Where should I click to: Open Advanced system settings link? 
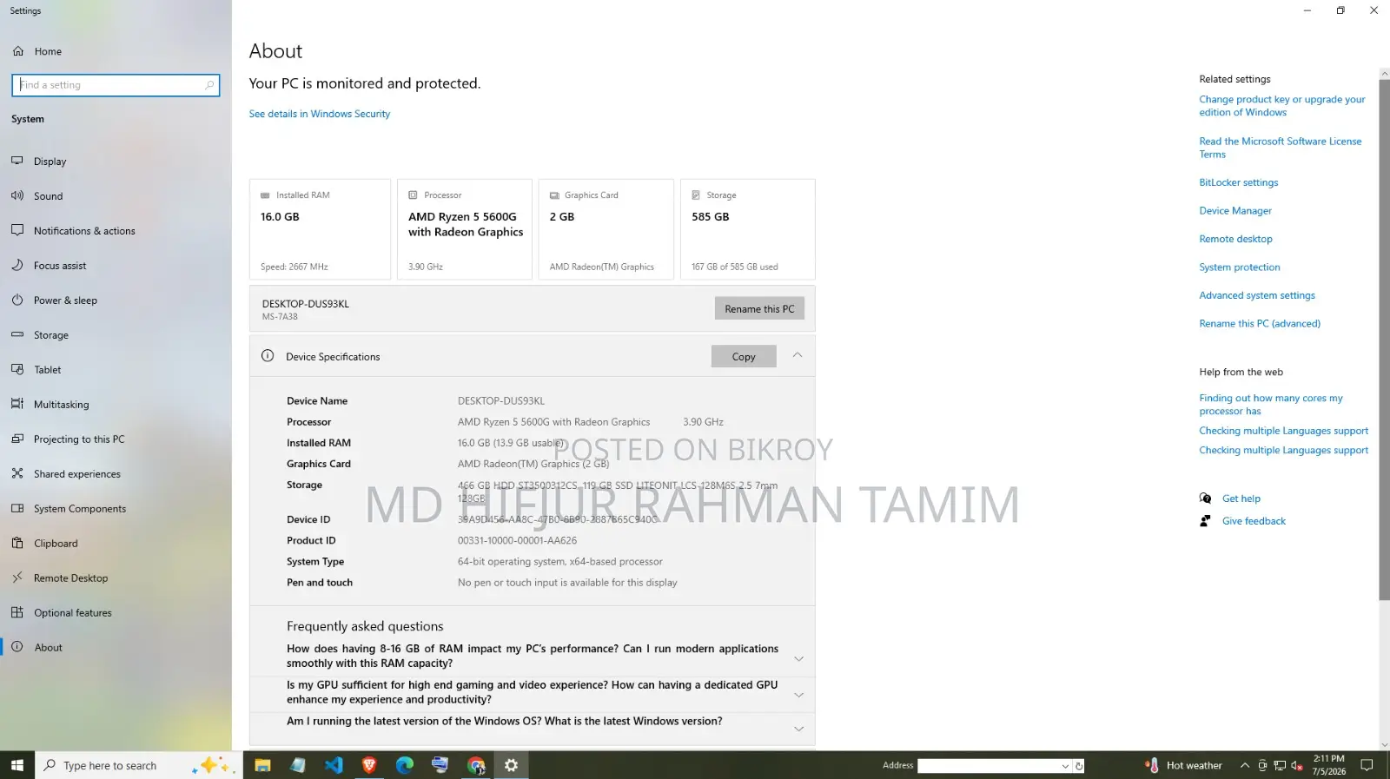(1257, 295)
